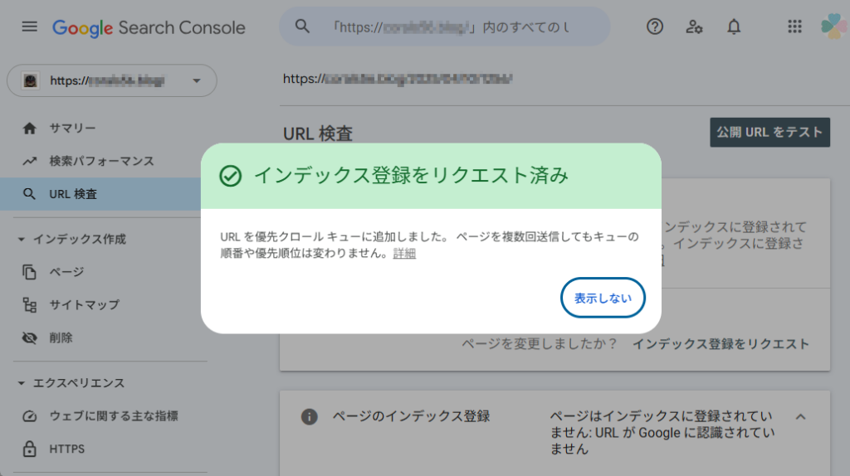This screenshot has width=850, height=476.
Task: Dismiss dialog with 表示しない button
Action: [603, 298]
